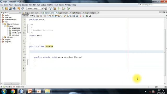
Task: Click the Build Project hammer icon
Action: (51, 8)
